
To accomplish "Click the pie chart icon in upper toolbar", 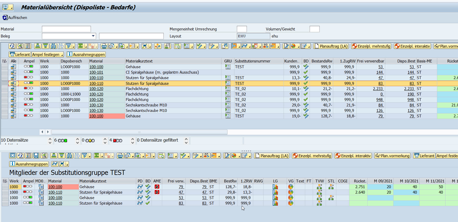I will (293, 46).
